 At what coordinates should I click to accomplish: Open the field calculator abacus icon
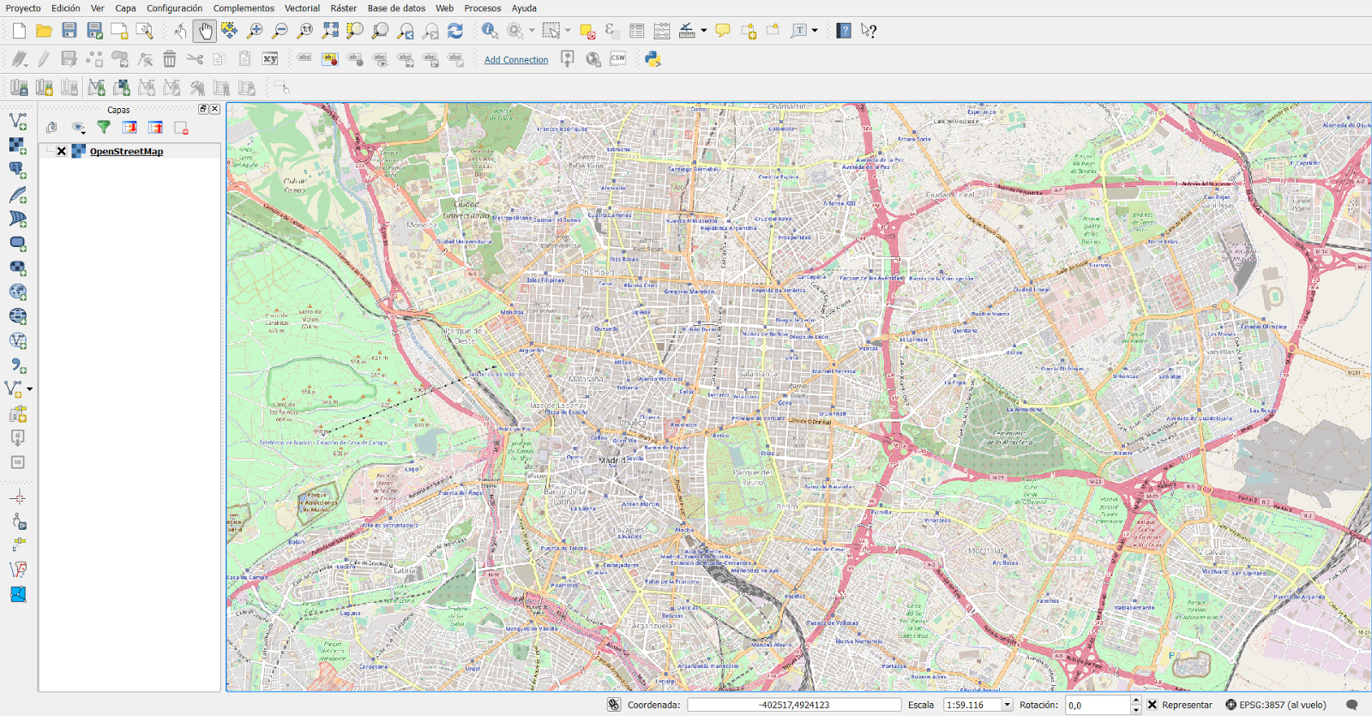(x=662, y=31)
